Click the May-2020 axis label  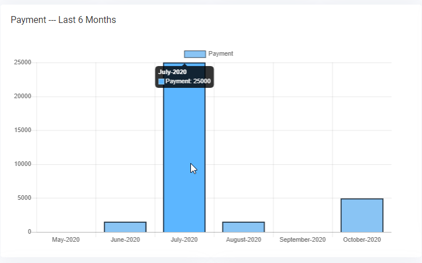click(66, 239)
